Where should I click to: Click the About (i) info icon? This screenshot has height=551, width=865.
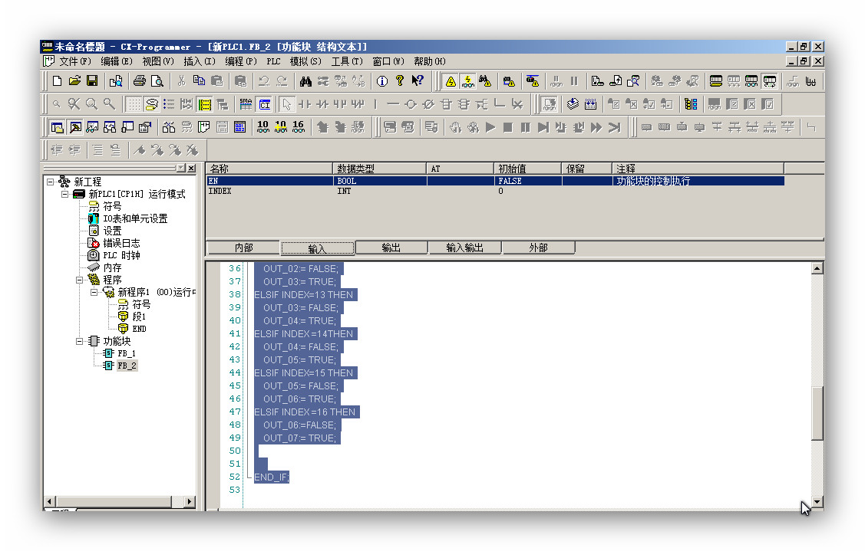(x=381, y=81)
